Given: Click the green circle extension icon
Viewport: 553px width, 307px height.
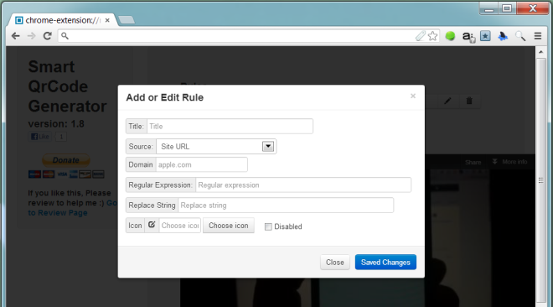Looking at the screenshot, I should point(450,36).
